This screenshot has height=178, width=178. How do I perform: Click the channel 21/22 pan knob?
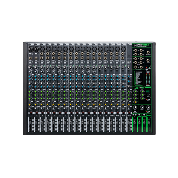click(x=129, y=108)
